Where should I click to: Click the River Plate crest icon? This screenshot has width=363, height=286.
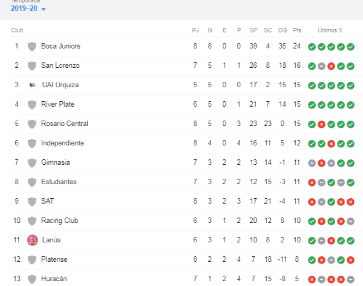tap(32, 104)
